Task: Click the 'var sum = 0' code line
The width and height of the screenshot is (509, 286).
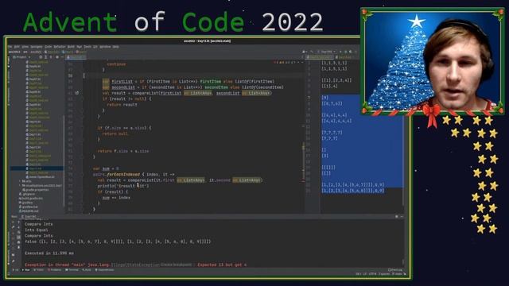Action: pos(106,168)
